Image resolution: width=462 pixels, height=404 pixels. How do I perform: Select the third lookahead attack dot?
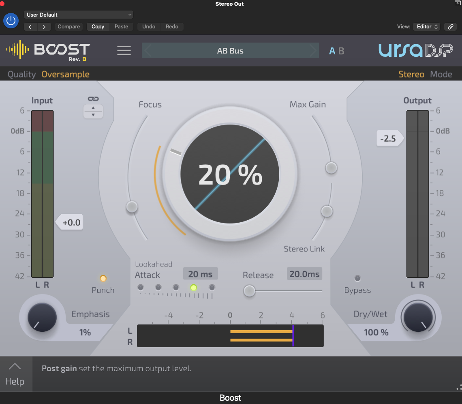click(176, 287)
